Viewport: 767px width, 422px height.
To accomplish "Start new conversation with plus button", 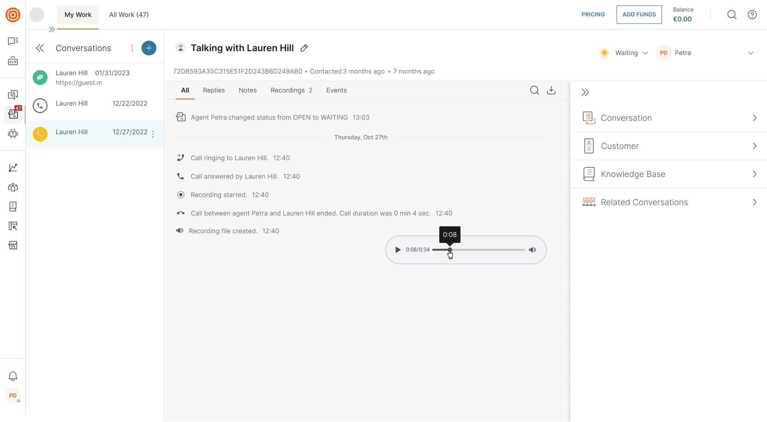I will 149,48.
